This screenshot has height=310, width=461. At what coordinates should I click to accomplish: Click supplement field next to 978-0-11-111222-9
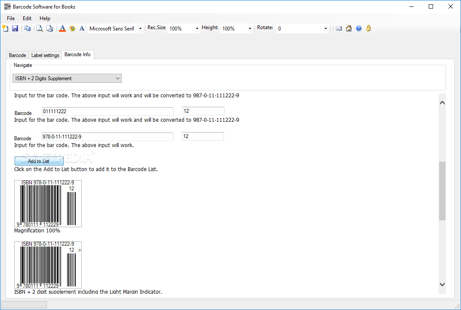coord(203,136)
